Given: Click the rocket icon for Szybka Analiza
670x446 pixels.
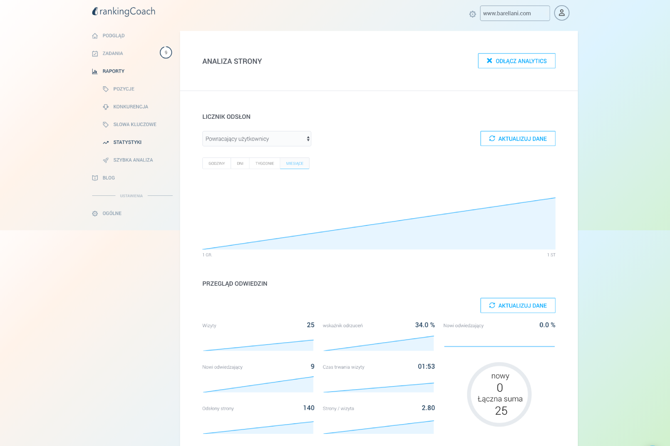Looking at the screenshot, I should (106, 160).
